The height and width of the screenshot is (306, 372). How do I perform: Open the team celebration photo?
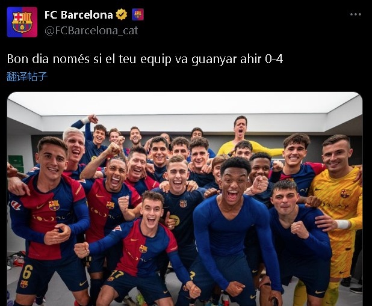(x=185, y=198)
